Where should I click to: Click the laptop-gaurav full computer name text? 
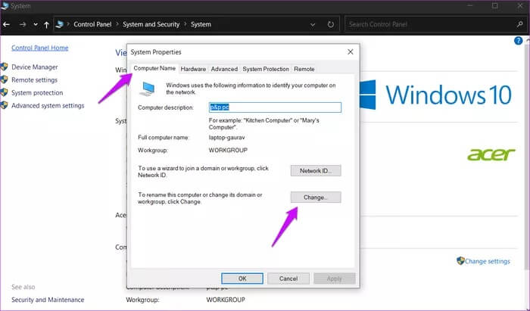[x=227, y=138]
